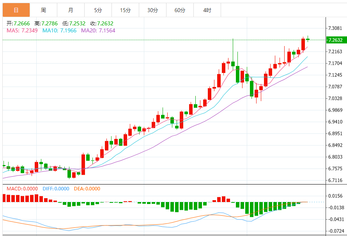
Task: Click the 7.0787 price axis label
Action: click(335, 87)
